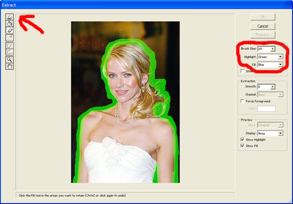
Task: Select the Hand tool
Action: tap(10, 66)
